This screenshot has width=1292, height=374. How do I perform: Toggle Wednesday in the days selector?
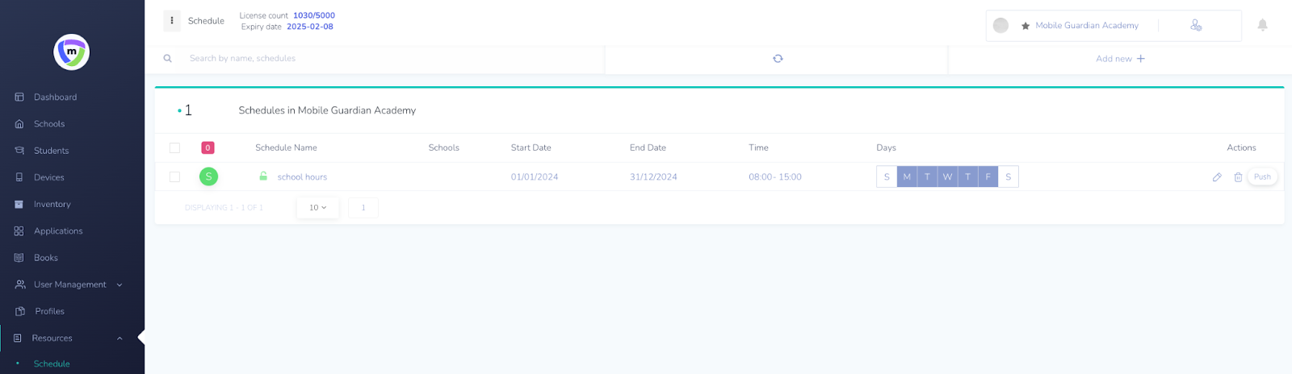coord(947,177)
